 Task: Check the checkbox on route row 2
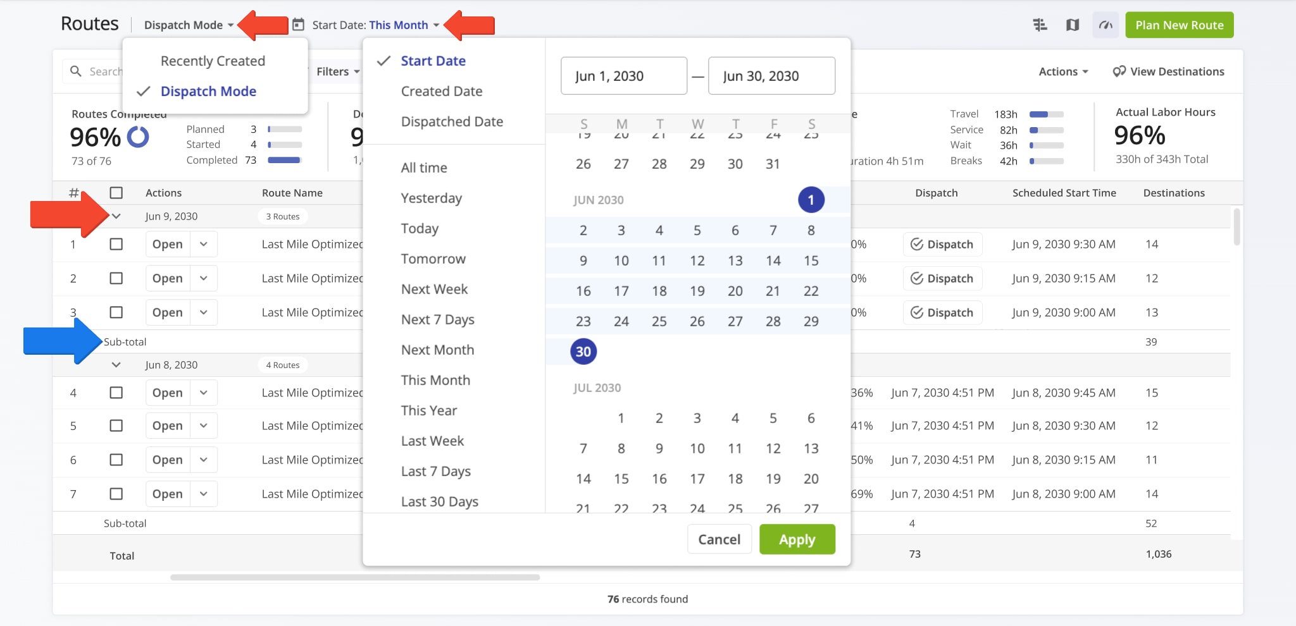click(x=116, y=278)
